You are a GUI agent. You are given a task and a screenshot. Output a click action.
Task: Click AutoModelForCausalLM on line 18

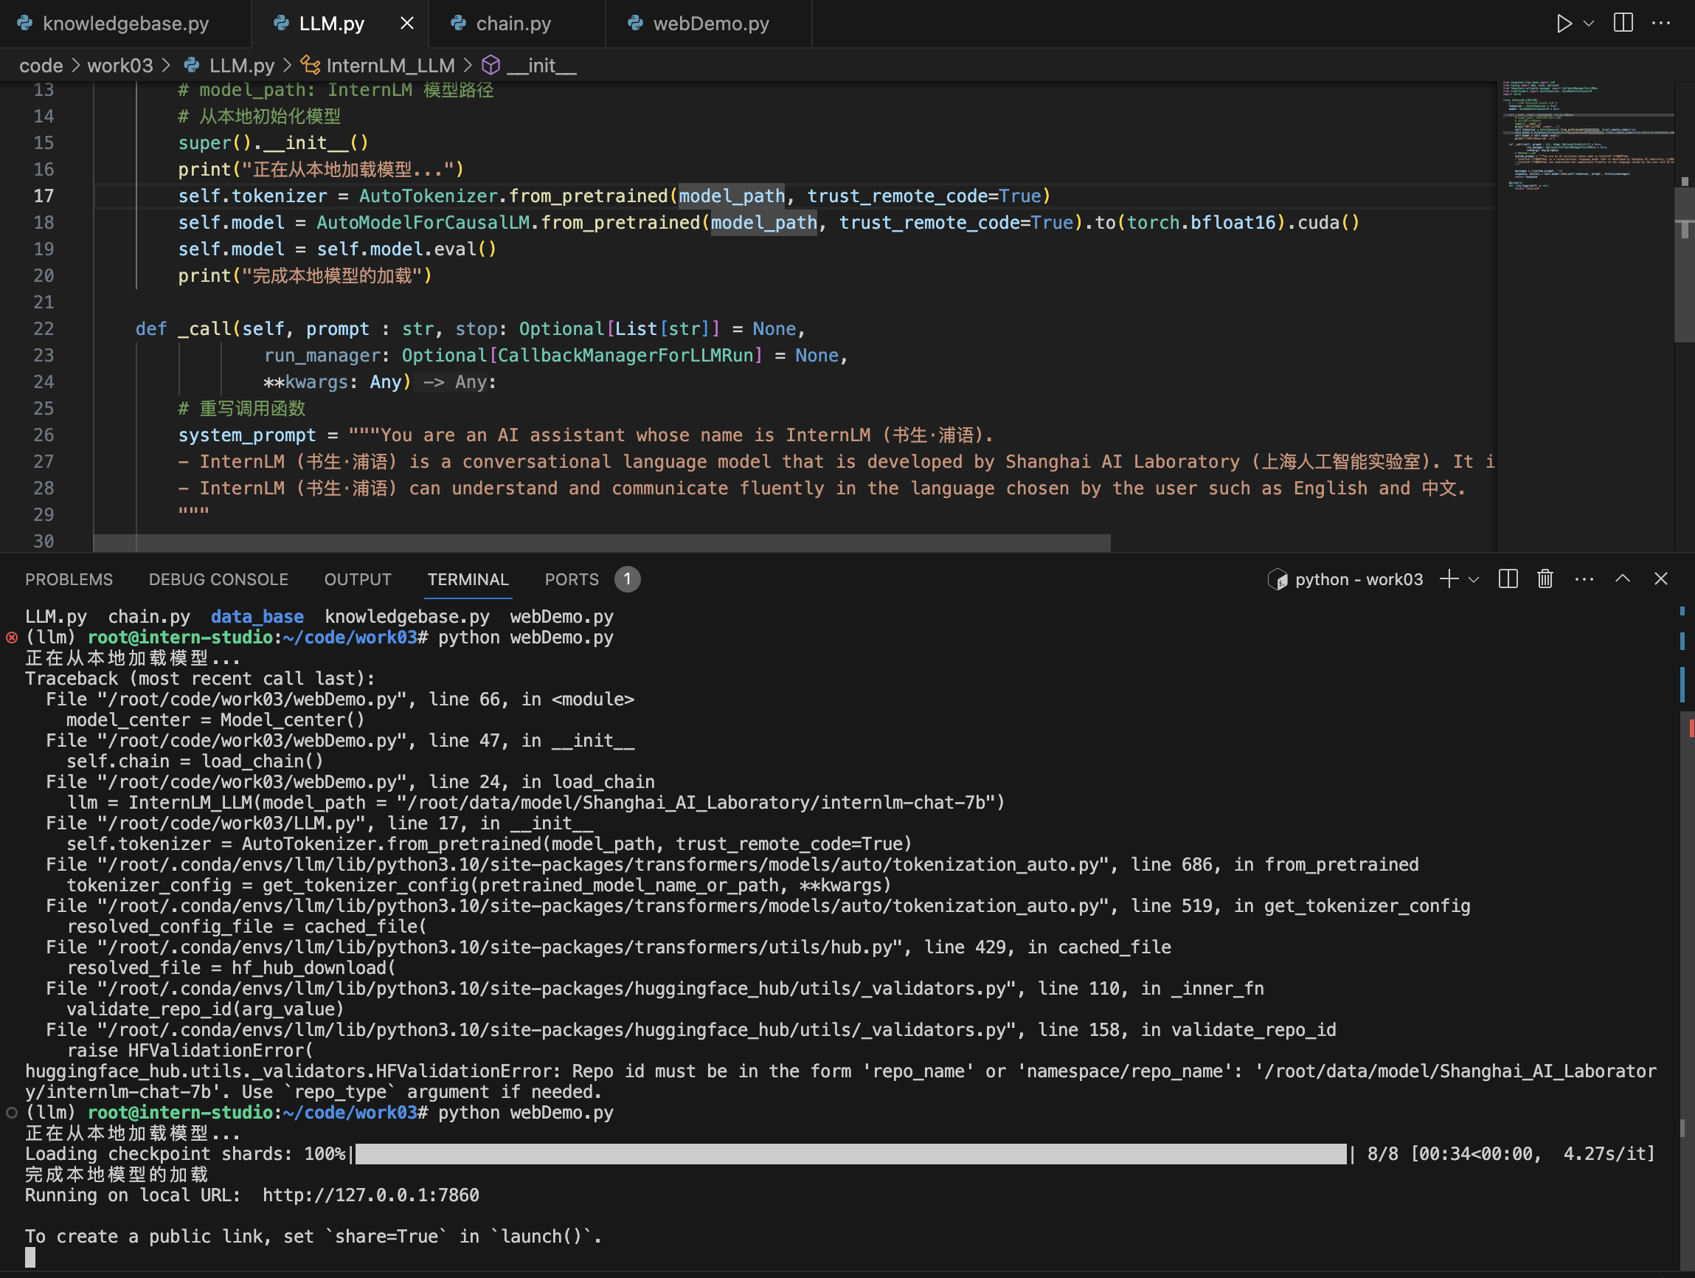pos(423,222)
